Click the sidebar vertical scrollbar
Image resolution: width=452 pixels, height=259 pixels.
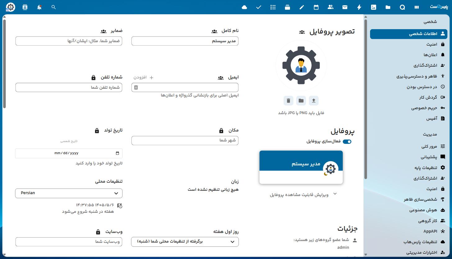[366, 99]
